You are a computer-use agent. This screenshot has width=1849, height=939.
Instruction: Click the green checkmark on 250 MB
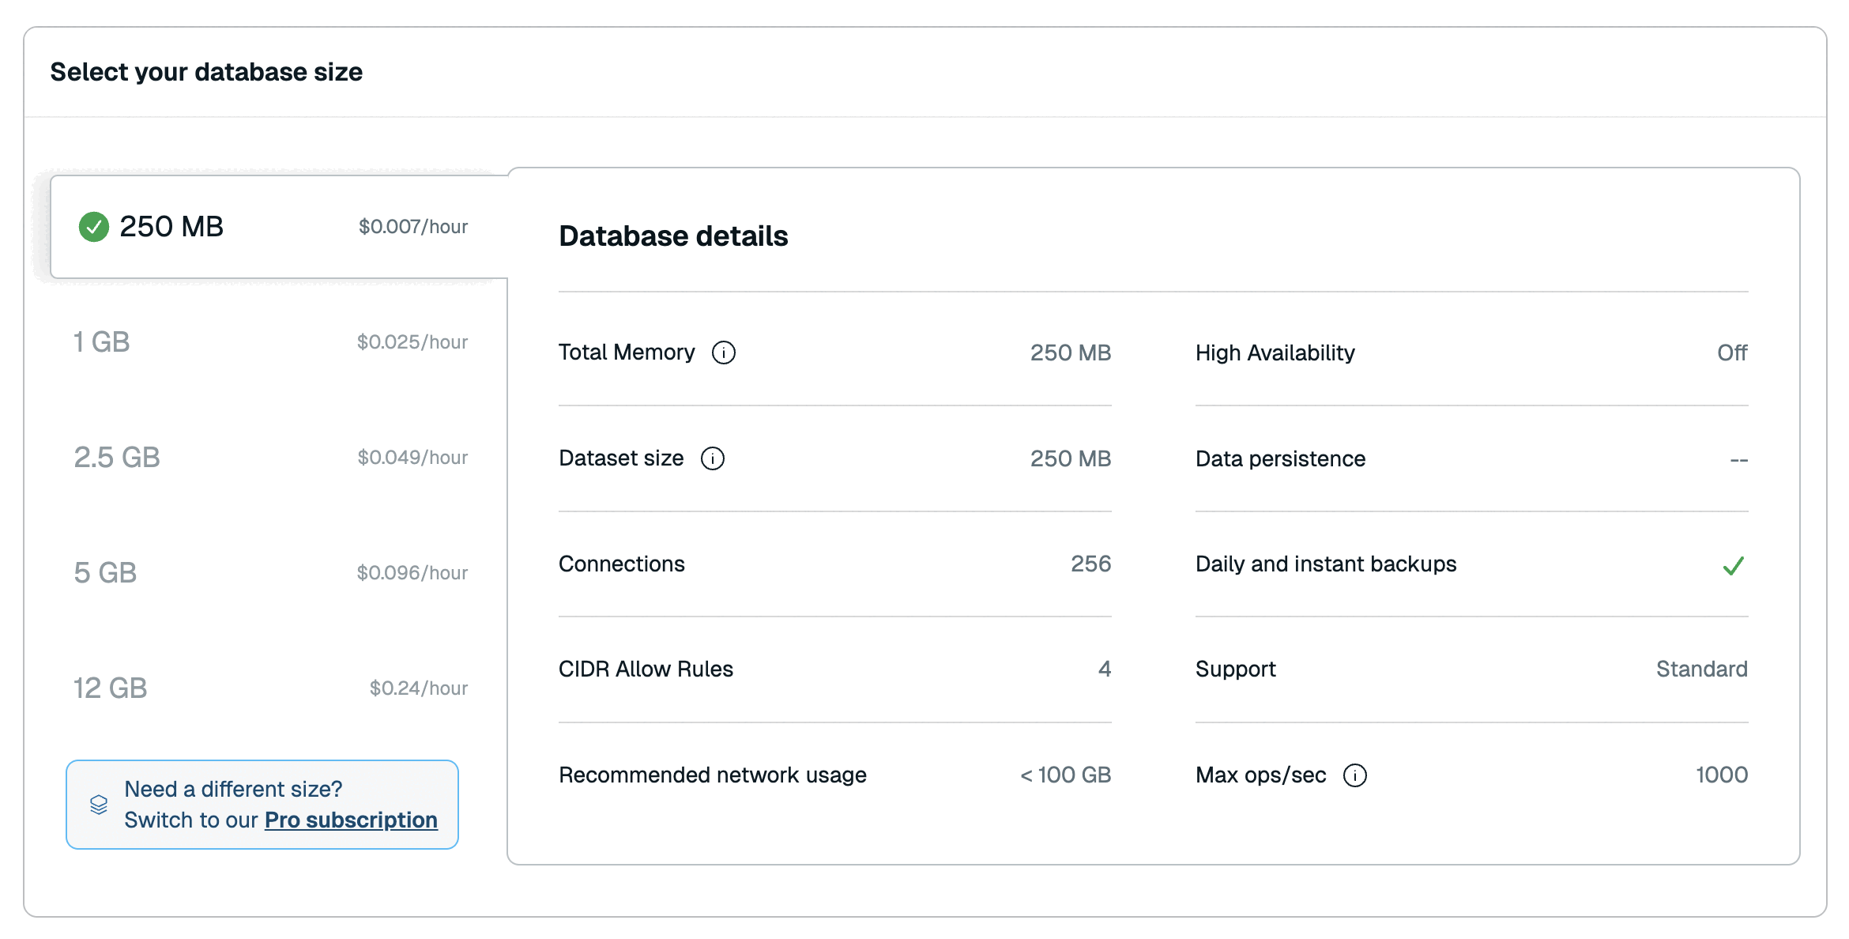[93, 227]
